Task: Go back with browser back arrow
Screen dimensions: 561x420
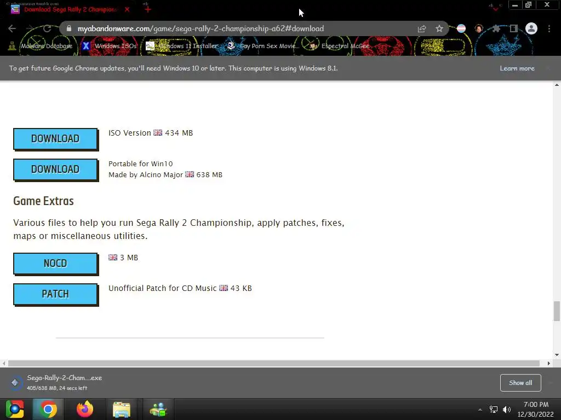Action: point(12,28)
